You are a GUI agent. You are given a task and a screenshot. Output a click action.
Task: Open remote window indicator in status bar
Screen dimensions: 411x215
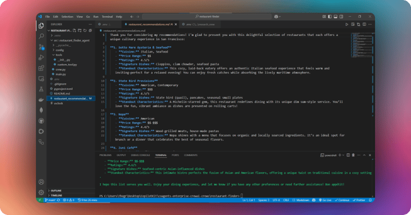click(x=40, y=200)
